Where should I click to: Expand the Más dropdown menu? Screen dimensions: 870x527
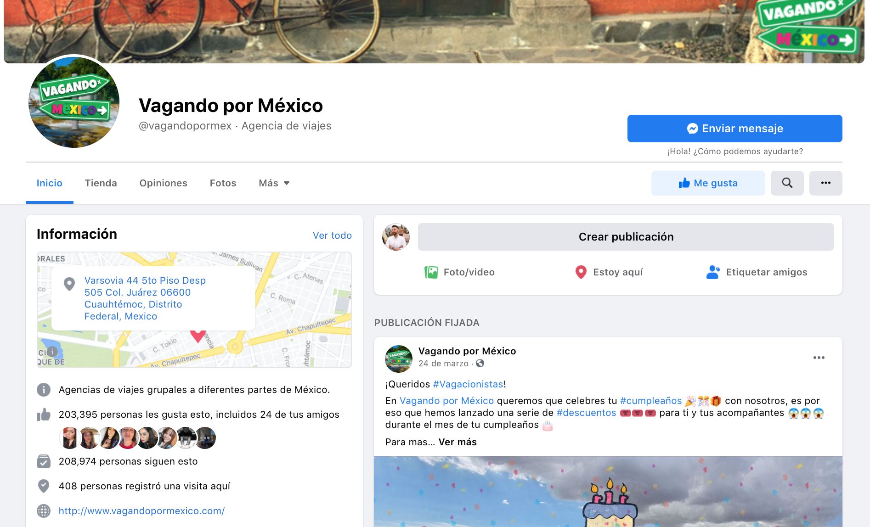(x=274, y=183)
